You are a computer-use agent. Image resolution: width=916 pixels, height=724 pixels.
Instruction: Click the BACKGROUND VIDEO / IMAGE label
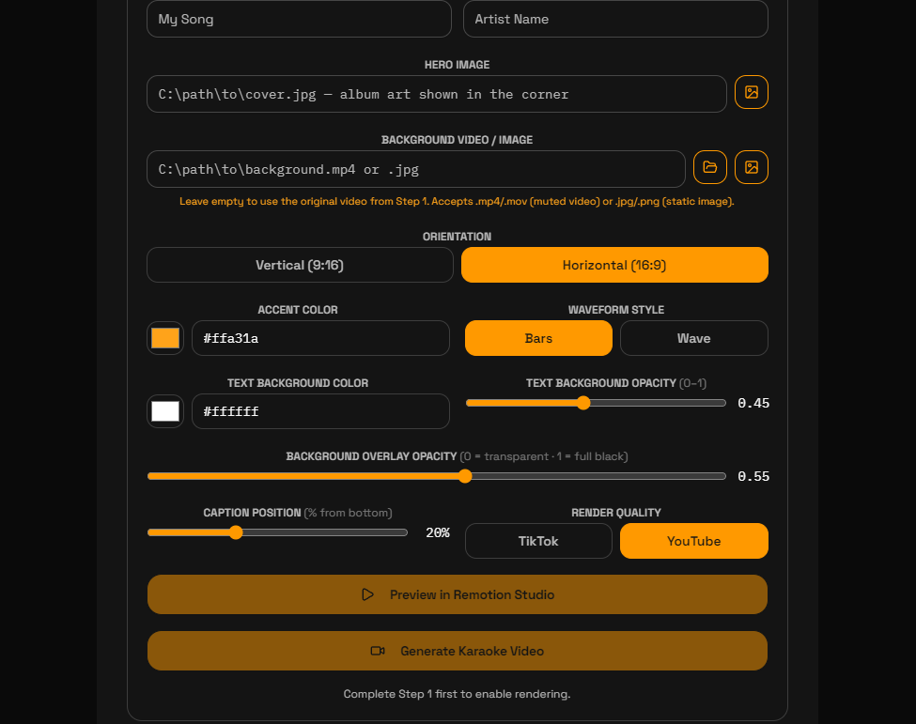coord(457,140)
